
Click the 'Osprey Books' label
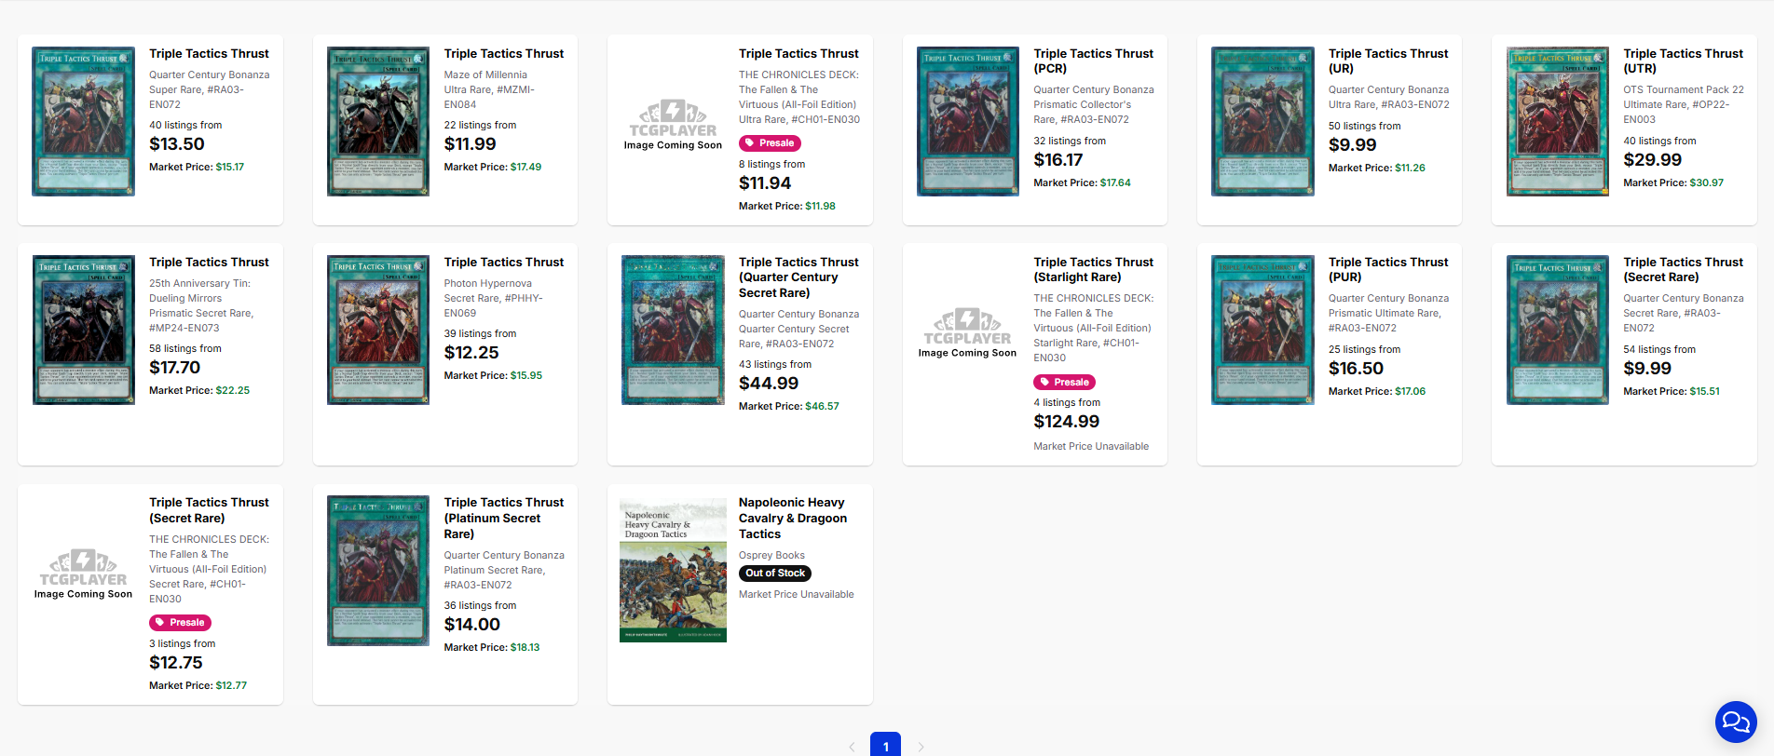tap(771, 556)
